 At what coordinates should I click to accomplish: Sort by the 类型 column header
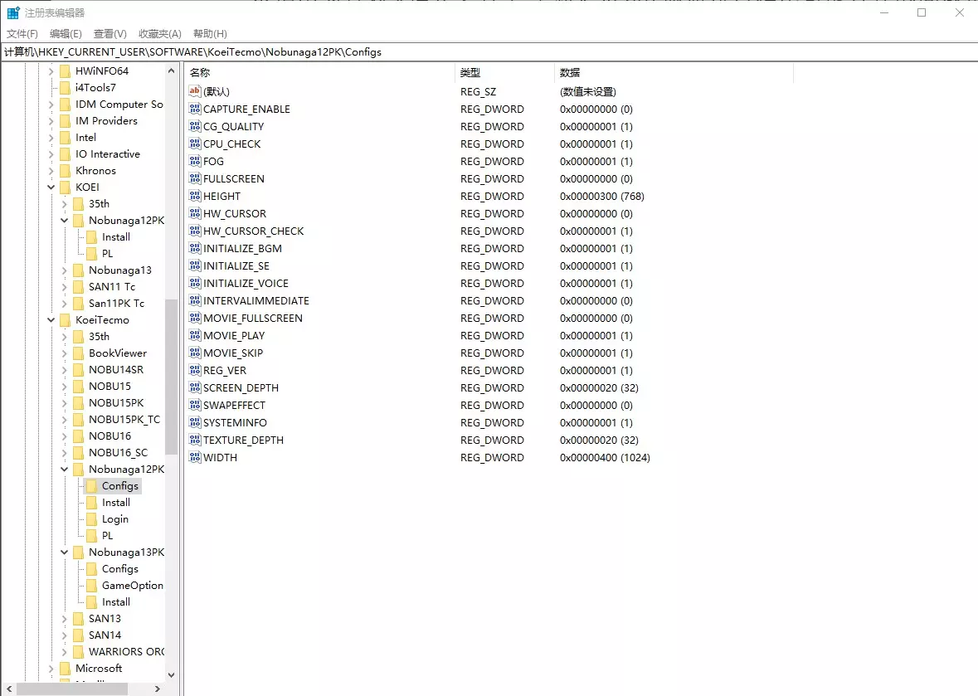504,73
